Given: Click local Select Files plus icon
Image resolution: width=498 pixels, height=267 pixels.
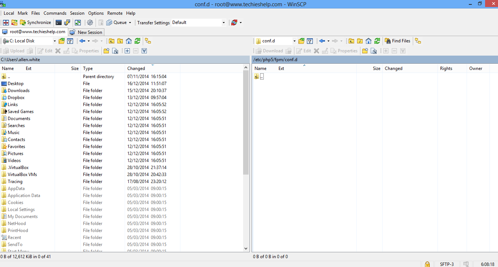Looking at the screenshot, I should click(127, 51).
